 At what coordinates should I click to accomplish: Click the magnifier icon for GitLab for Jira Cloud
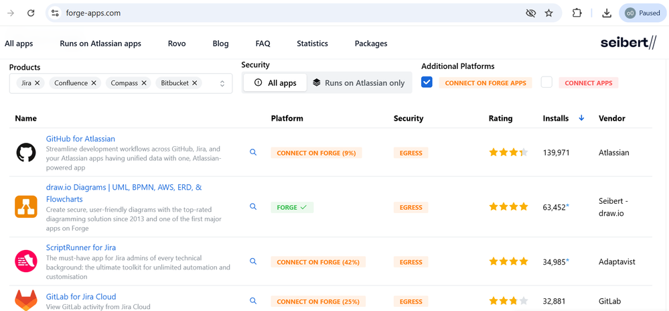point(253,301)
